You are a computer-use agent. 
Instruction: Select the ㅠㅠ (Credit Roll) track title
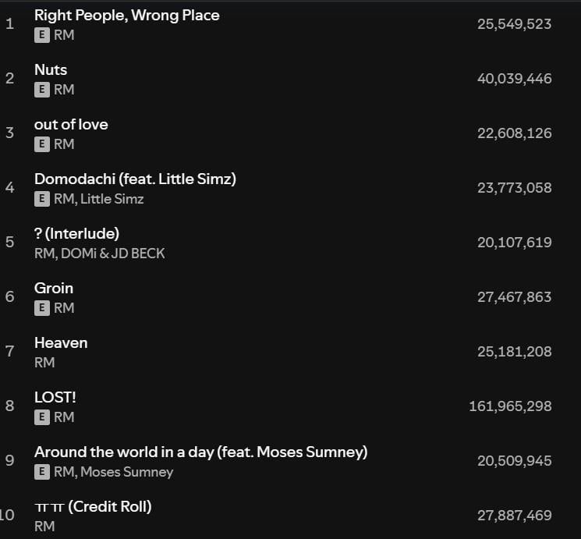click(x=93, y=507)
